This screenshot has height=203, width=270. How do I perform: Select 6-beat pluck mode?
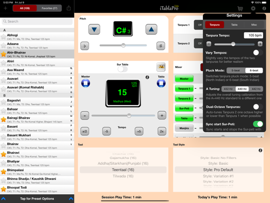coord(254,71)
